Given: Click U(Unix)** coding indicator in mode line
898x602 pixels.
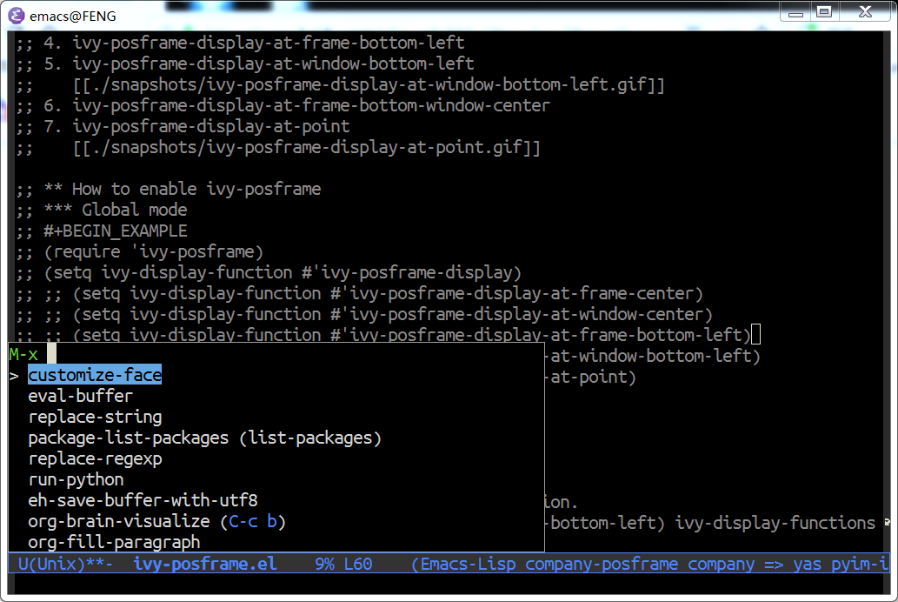Looking at the screenshot, I should [x=64, y=565].
